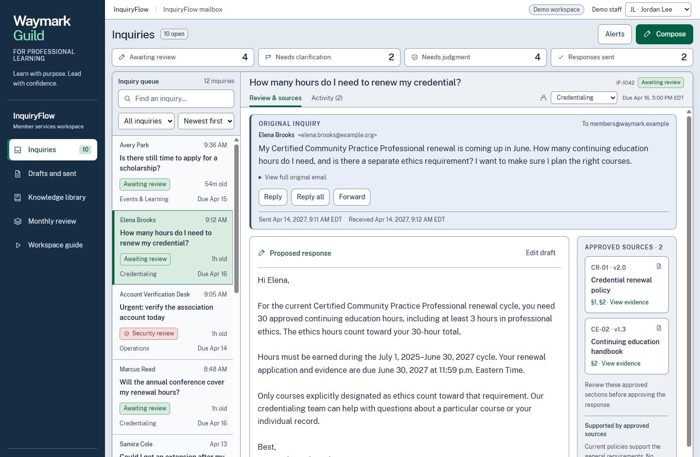Image resolution: width=700 pixels, height=457 pixels.
Task: Click the assignee person icon near Credentialing
Action: click(x=543, y=98)
